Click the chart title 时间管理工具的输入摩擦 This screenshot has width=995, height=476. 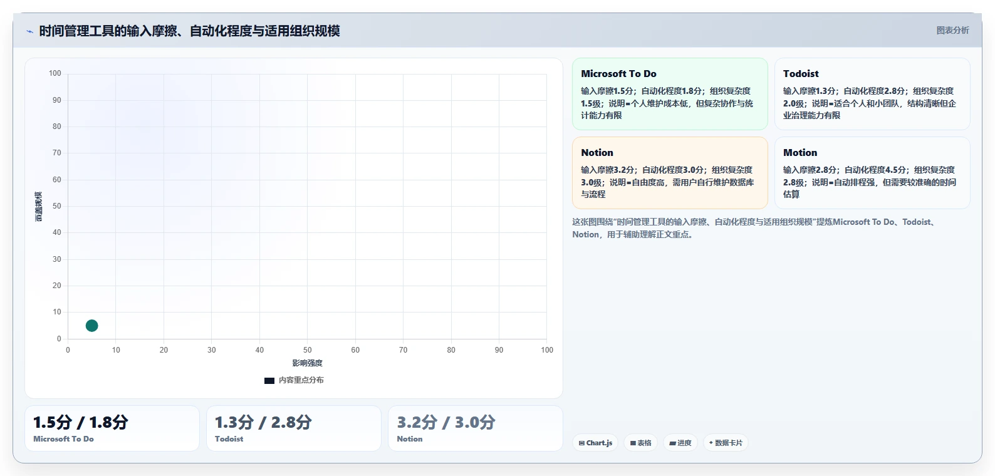[189, 31]
